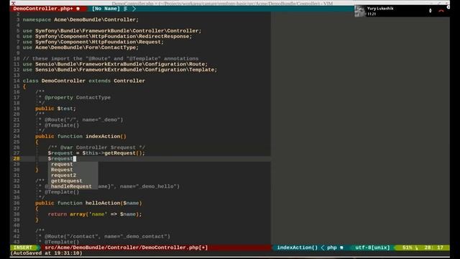Viewport: 460px width, 259px height.
Task: Hang up the call with the red phone icon
Action: [441, 11]
